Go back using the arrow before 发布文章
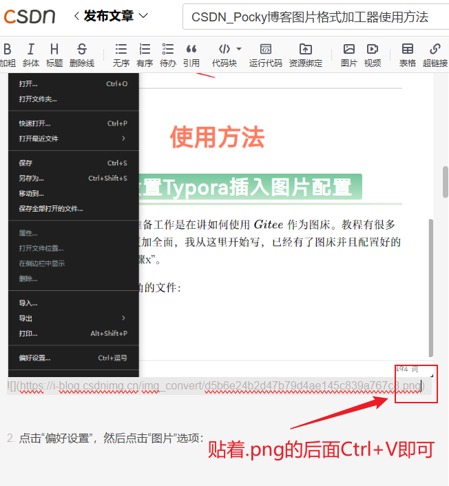 [x=76, y=15]
